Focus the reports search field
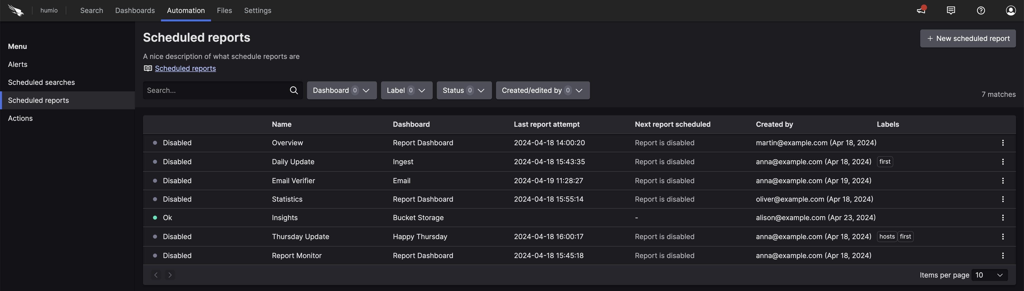 point(215,91)
